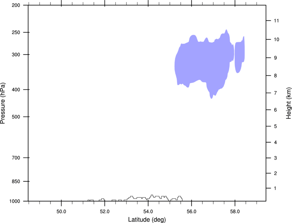Click the 5 km height tick label
Screen dimensions: 292x223
276,127
